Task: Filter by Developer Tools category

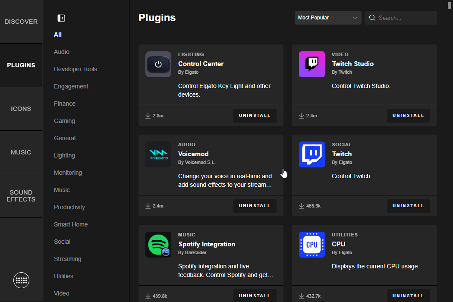Action: point(75,69)
